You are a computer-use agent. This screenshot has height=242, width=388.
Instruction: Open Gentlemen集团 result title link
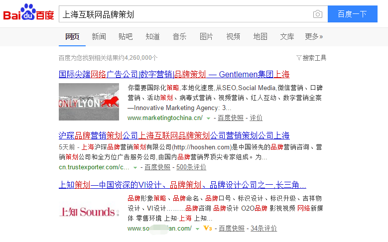tap(174, 74)
